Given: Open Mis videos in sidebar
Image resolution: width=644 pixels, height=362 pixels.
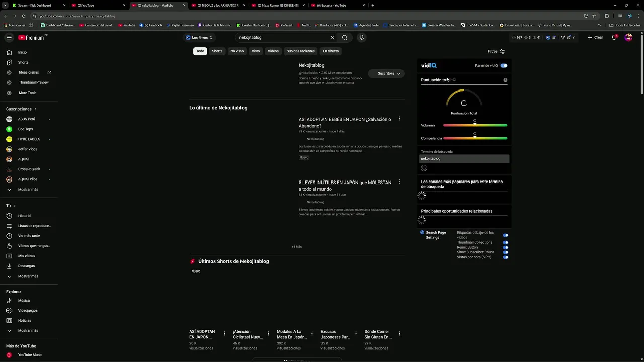Looking at the screenshot, I should coord(26,256).
